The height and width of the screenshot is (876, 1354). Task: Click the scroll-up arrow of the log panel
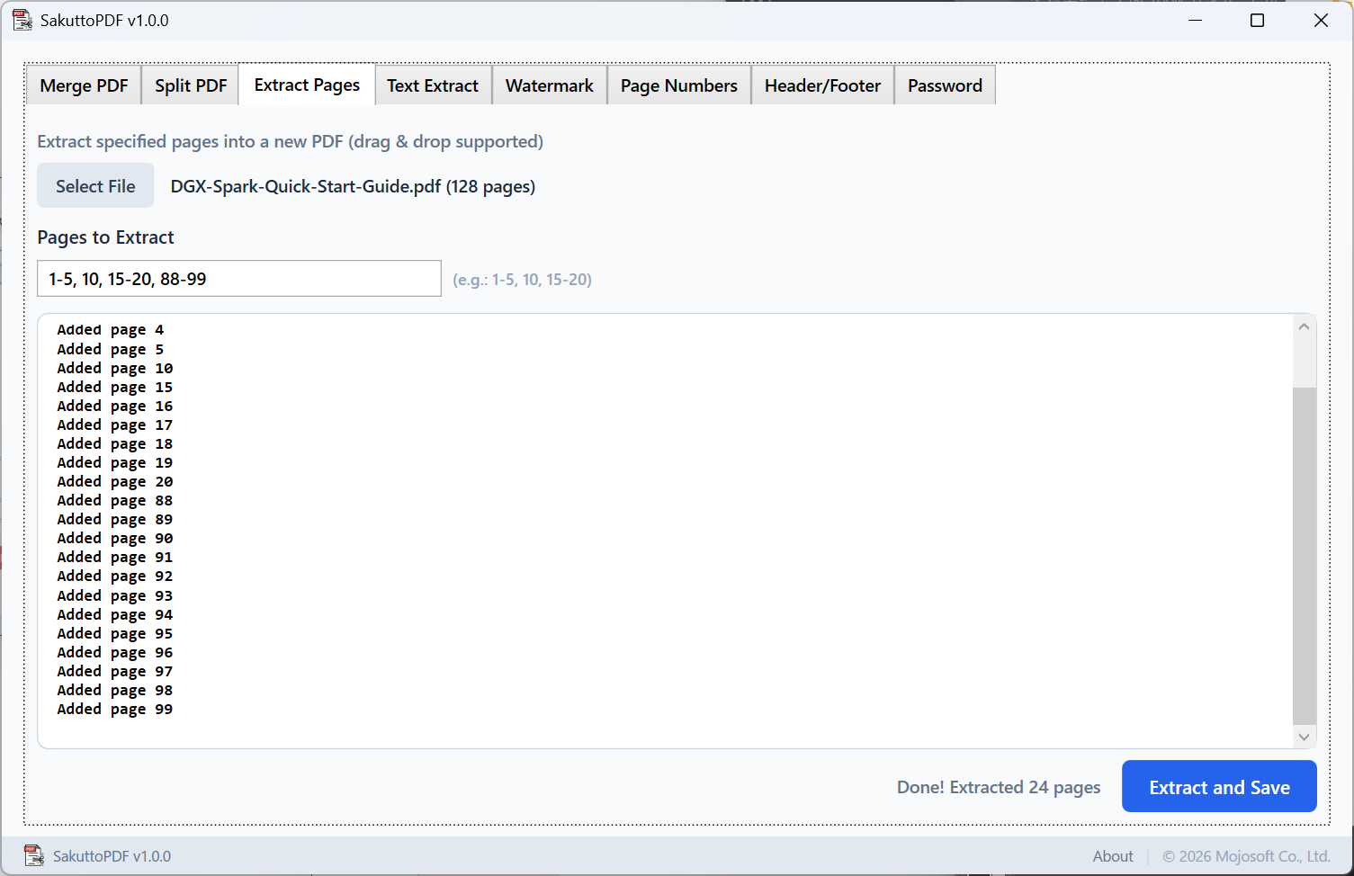pyautogui.click(x=1304, y=326)
